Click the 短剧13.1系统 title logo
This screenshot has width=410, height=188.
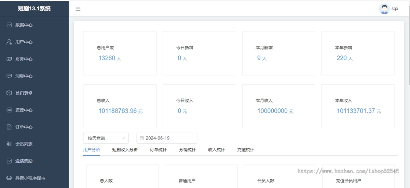point(34,9)
